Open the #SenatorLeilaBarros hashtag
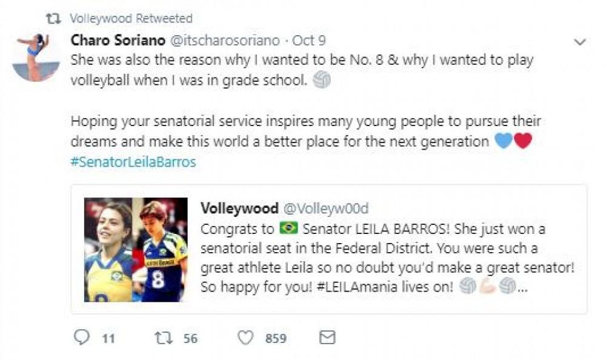The height and width of the screenshot is (360, 606). [133, 162]
